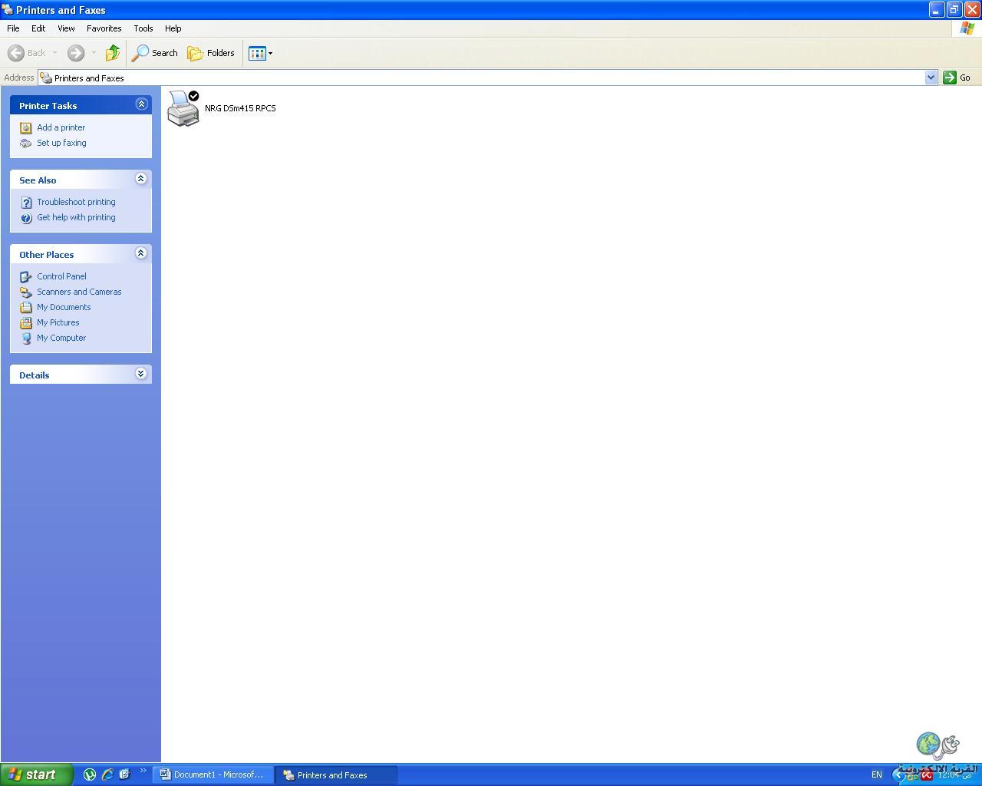Click the Troubleshoot printing question icon
The image size is (982, 786).
(x=26, y=202)
